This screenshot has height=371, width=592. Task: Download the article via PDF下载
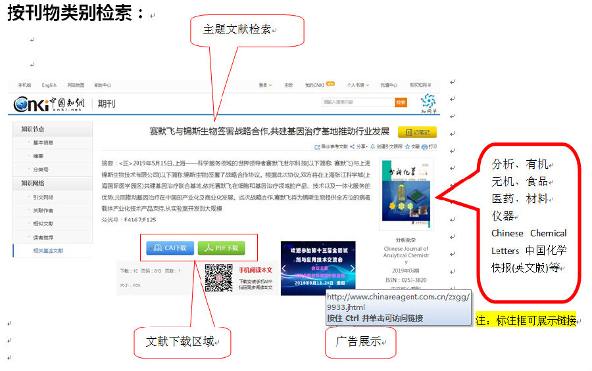(222, 248)
